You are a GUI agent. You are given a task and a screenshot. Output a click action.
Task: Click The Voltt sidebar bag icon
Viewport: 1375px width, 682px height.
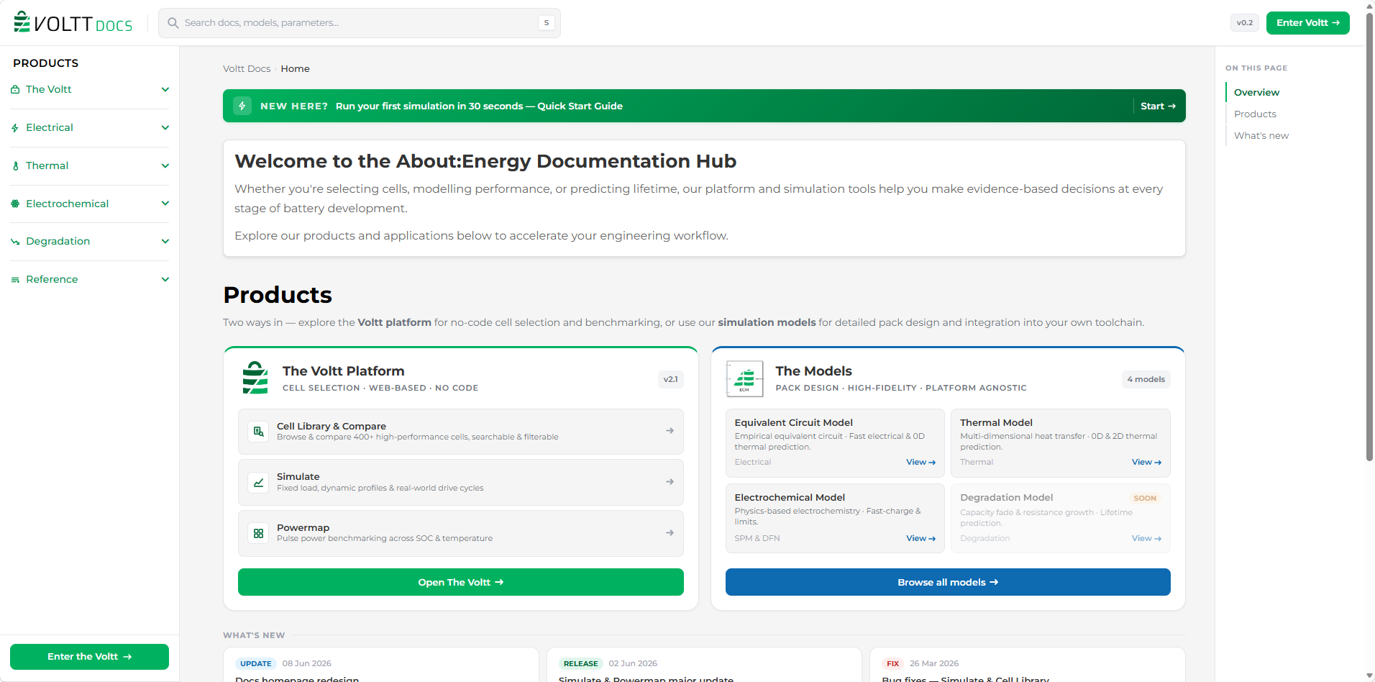(x=15, y=90)
